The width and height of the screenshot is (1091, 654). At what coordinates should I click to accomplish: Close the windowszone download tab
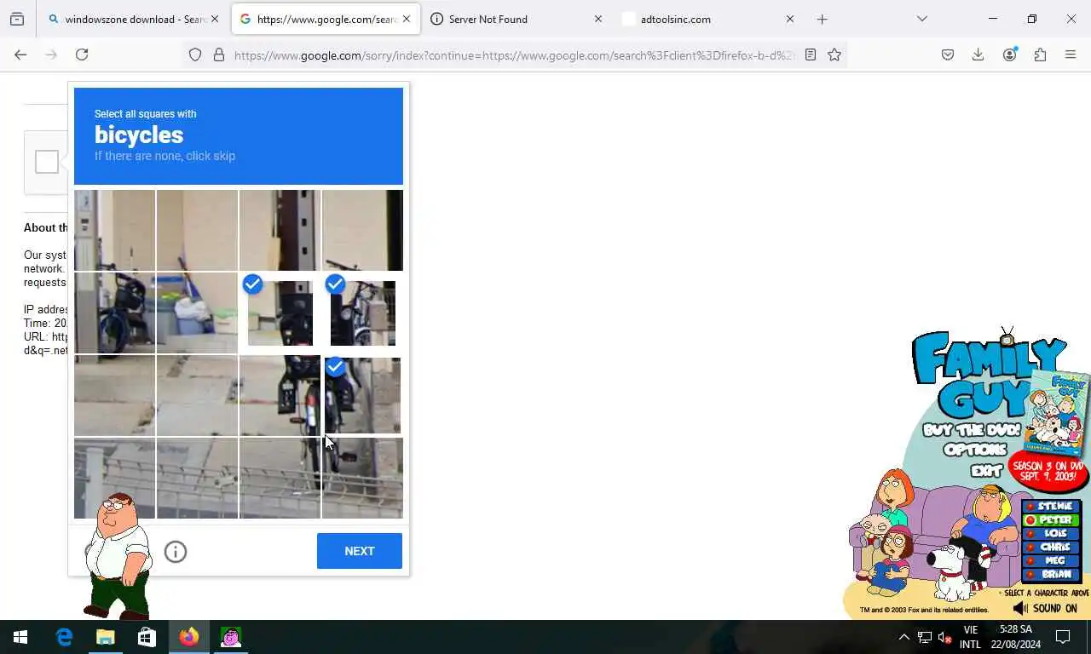[x=214, y=19]
